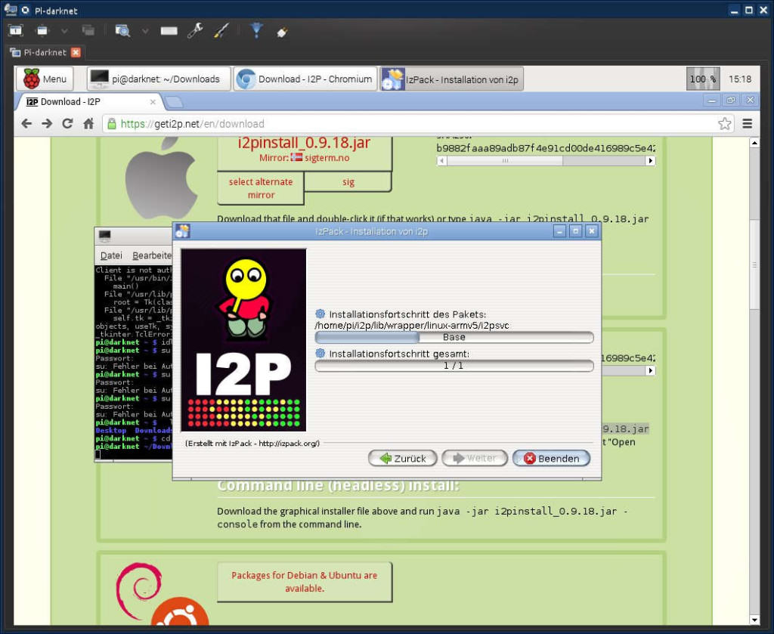Click the i2pinstall_0.9.18.jar download link
Screen dimensions: 774x634
pos(304,143)
